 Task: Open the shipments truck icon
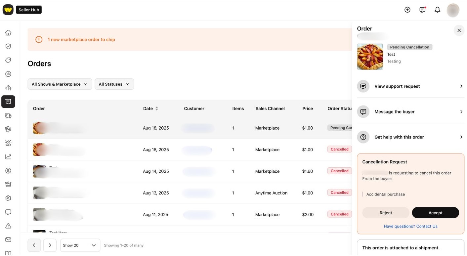pos(8,115)
